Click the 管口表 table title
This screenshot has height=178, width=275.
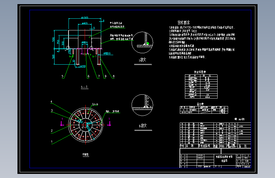(x=200, y=104)
